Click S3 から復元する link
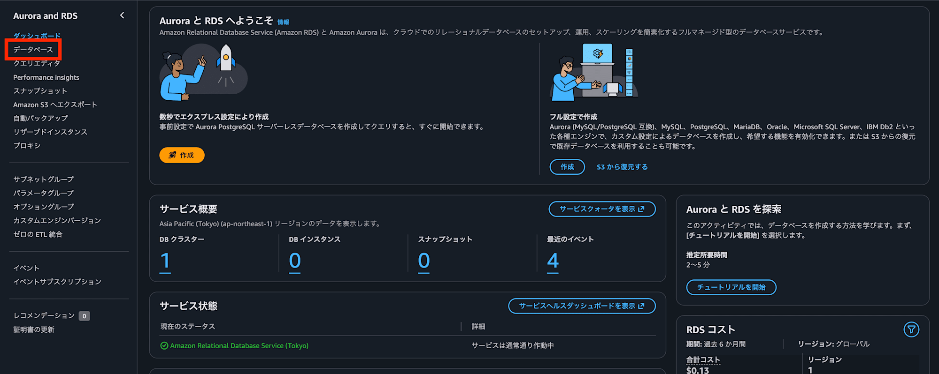This screenshot has width=939, height=374. pos(622,167)
